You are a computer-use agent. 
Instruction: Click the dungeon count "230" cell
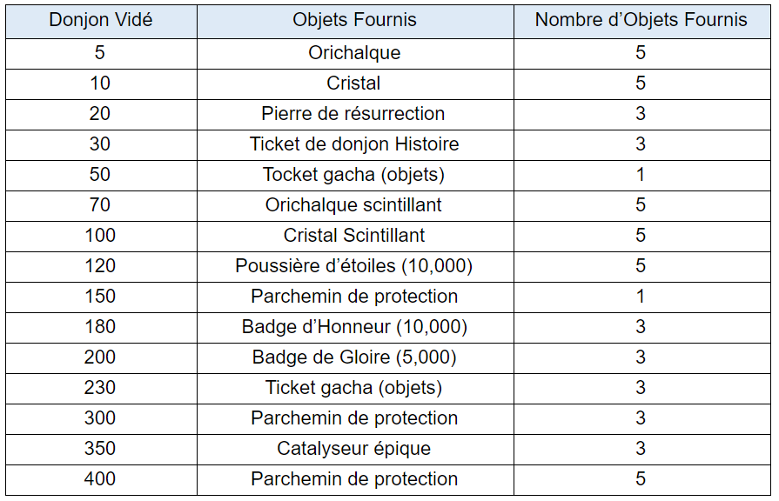click(x=101, y=388)
